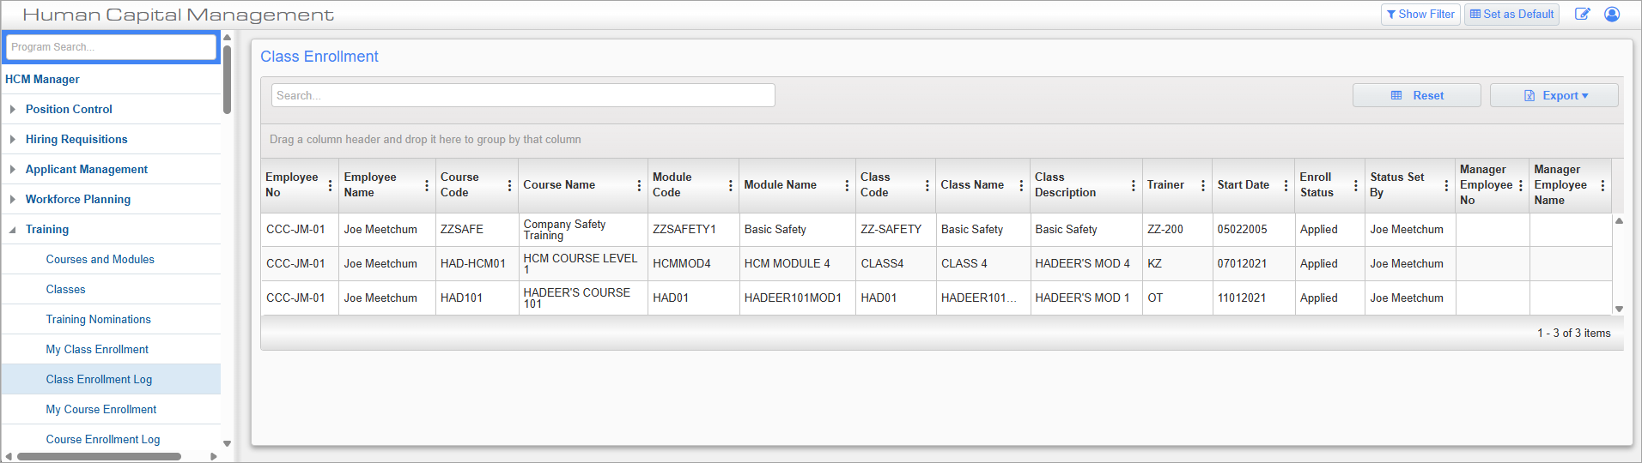Expand Position Control tree node
The height and width of the screenshot is (463, 1642).
[x=12, y=109]
